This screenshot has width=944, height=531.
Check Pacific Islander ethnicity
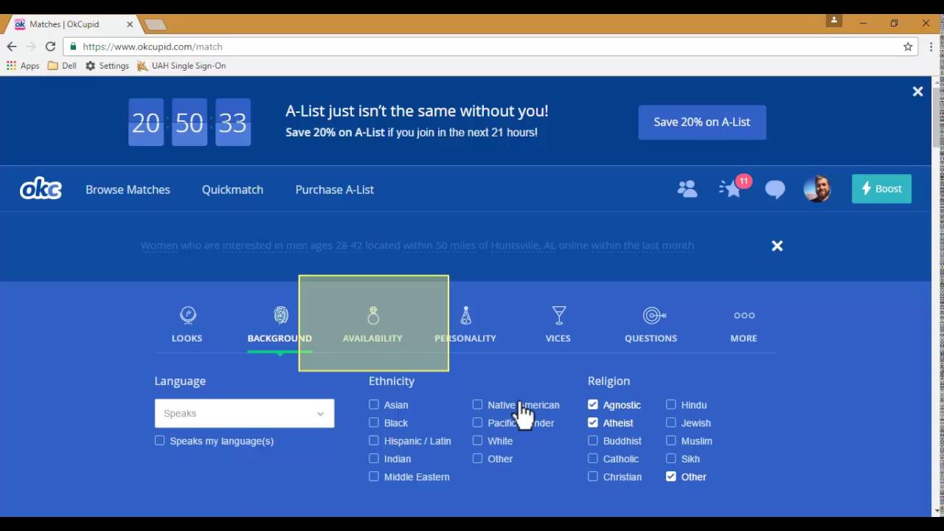(478, 423)
